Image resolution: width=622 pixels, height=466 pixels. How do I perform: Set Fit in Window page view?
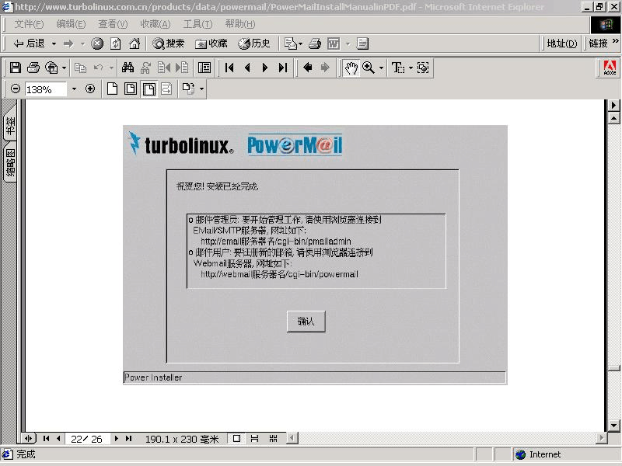click(131, 89)
